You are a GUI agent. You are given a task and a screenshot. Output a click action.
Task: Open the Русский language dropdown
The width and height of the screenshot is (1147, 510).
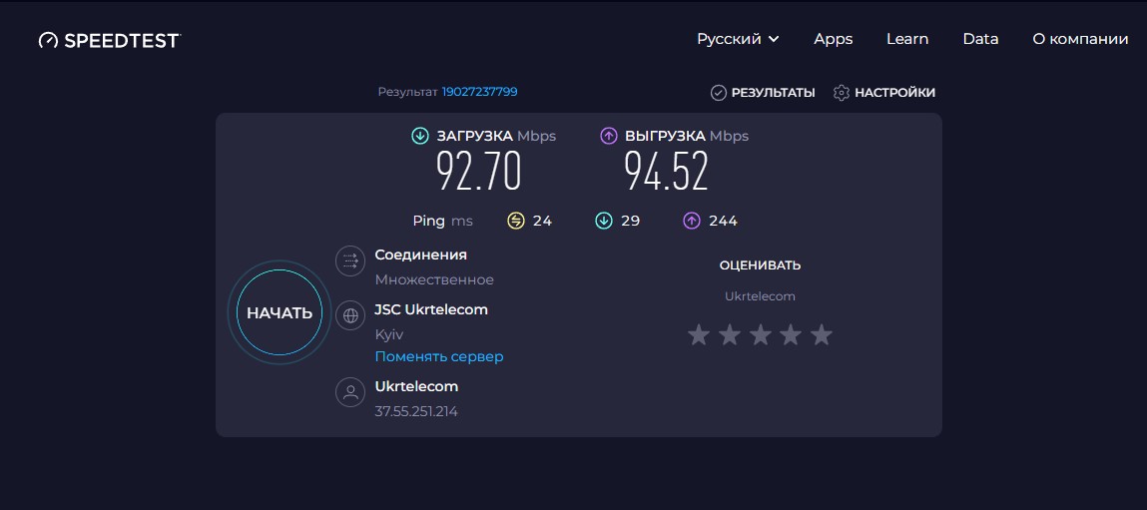point(738,39)
